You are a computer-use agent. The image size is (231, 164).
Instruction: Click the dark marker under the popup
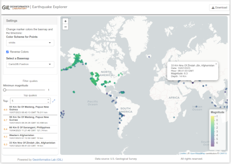click(192, 82)
